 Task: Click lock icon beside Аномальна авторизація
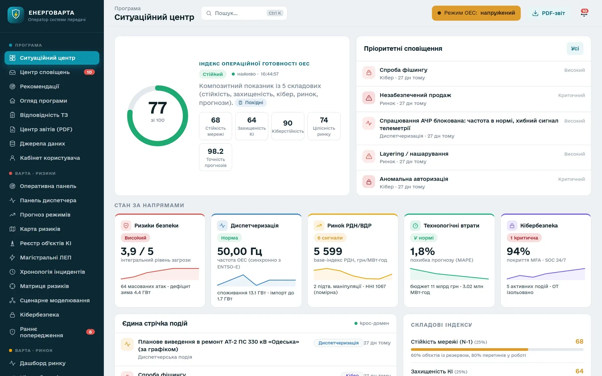tap(369, 182)
